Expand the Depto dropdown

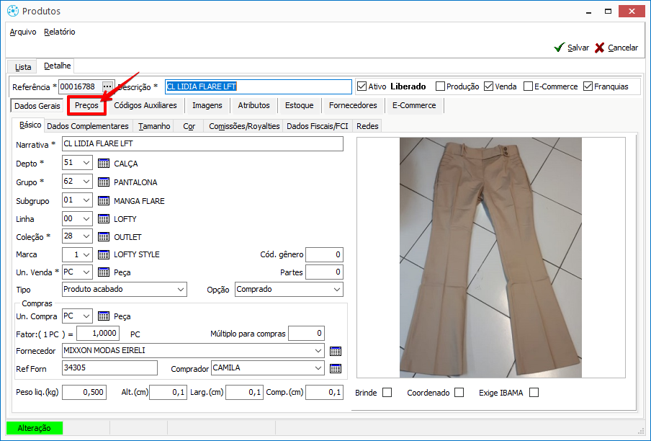coord(86,163)
